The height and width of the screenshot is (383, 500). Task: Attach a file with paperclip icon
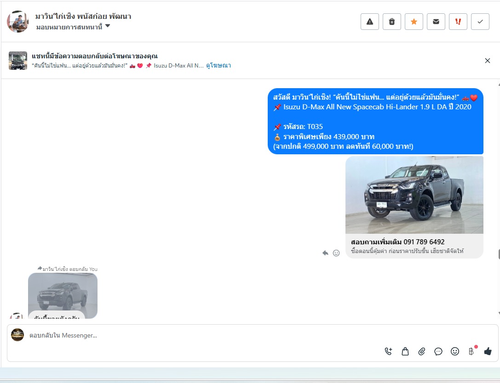pyautogui.click(x=421, y=351)
